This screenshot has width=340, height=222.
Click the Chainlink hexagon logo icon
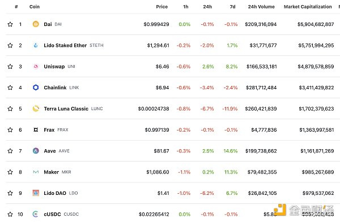pyautogui.click(x=36, y=88)
